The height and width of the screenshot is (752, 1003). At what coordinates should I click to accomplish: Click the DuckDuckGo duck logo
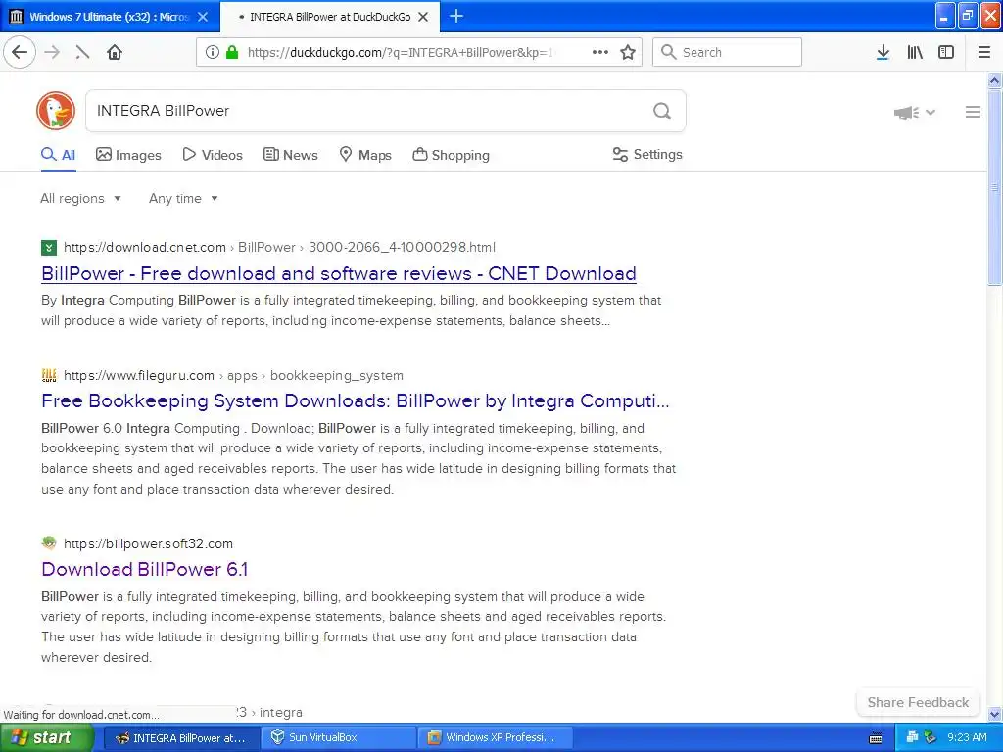(x=56, y=111)
